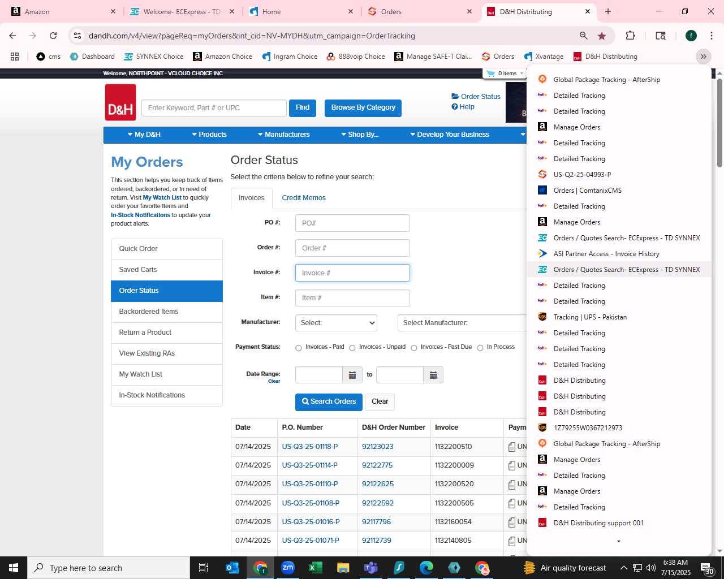Select Quick Order in sidebar
Screen dimensions: 724x579
(167, 249)
